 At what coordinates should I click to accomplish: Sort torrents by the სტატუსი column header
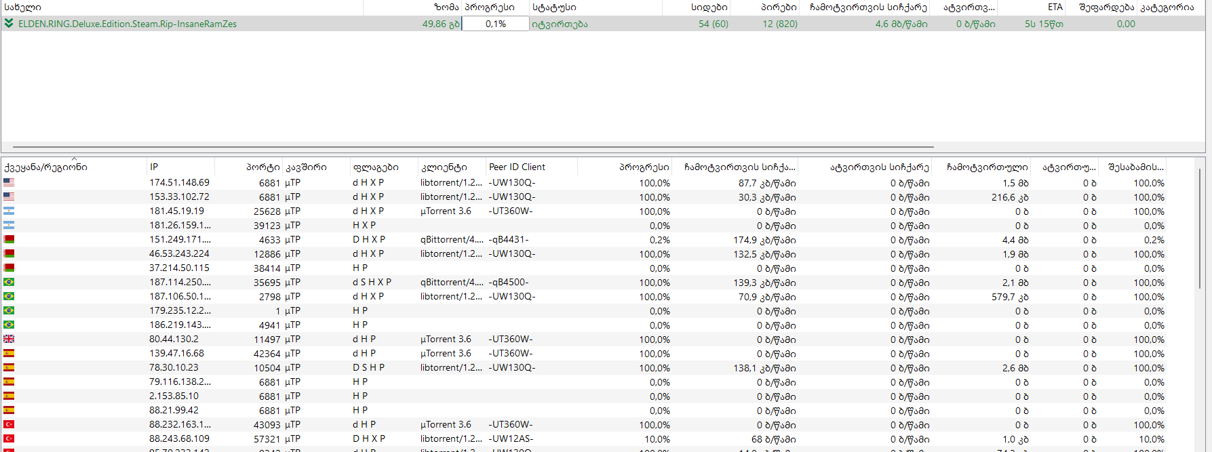[595, 7]
